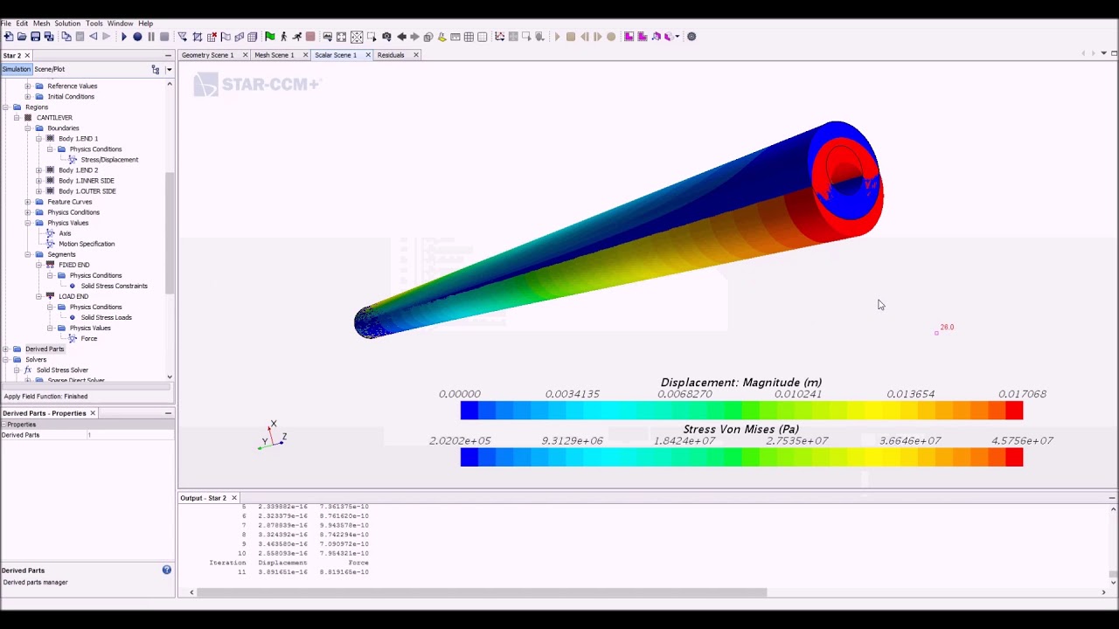Click the tree scroll-down arrow
Screen dimensions: 1119x629
[170, 377]
